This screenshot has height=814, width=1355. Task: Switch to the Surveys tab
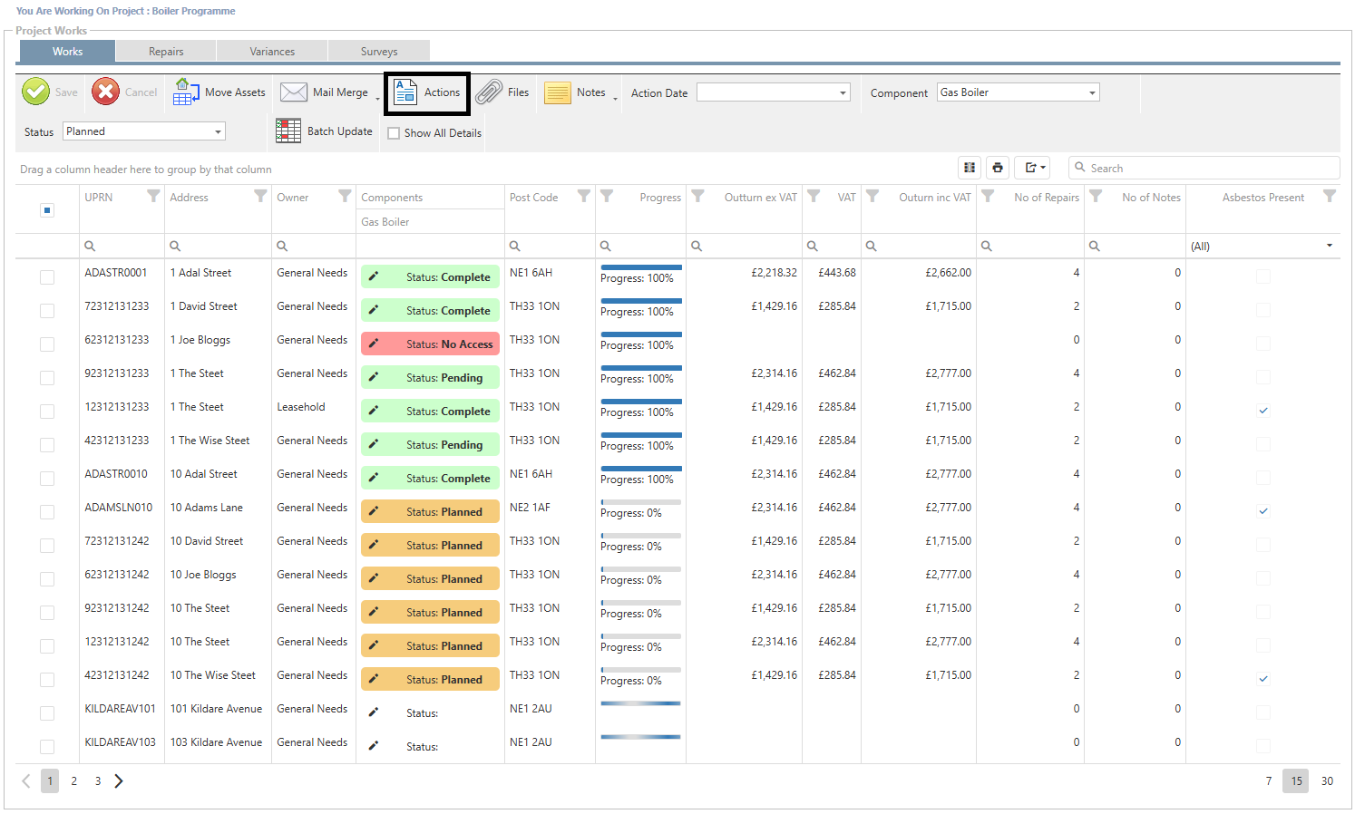(379, 52)
